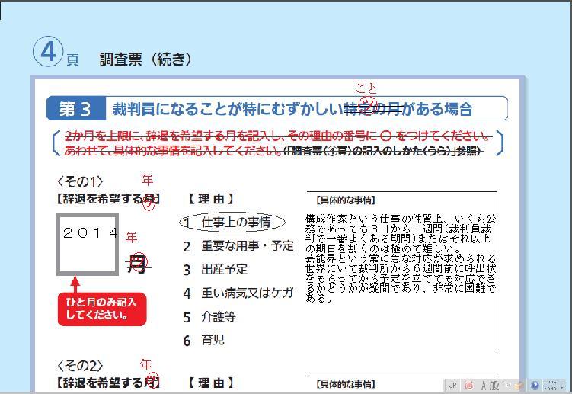Image resolution: width=572 pixels, height=394 pixels.
Task: Click the CAPS/KANA indicator on language bar
Action: pyautogui.click(x=550, y=386)
